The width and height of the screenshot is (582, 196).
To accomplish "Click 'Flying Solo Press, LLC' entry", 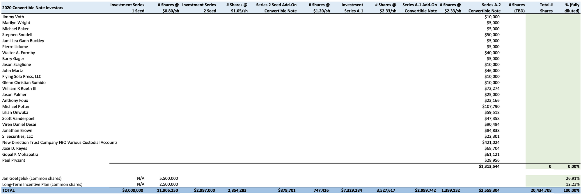I will click(x=22, y=77).
